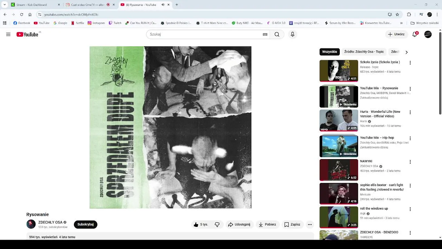
Task: Show more bookmarks with double chevron
Action: [x=401, y=23]
